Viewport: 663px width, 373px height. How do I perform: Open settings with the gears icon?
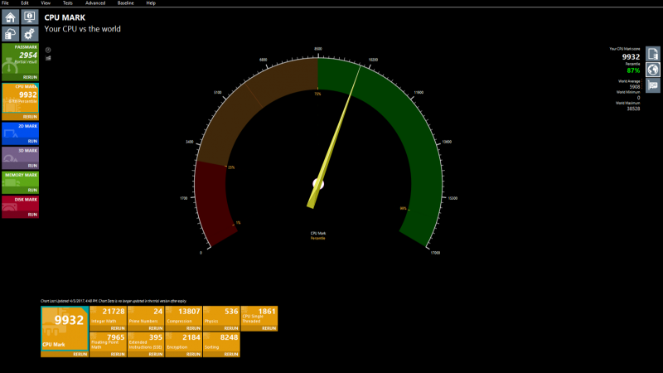point(29,33)
